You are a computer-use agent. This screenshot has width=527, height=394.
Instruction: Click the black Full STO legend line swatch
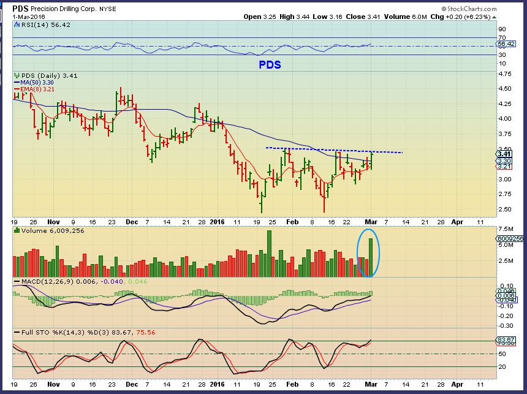17,332
